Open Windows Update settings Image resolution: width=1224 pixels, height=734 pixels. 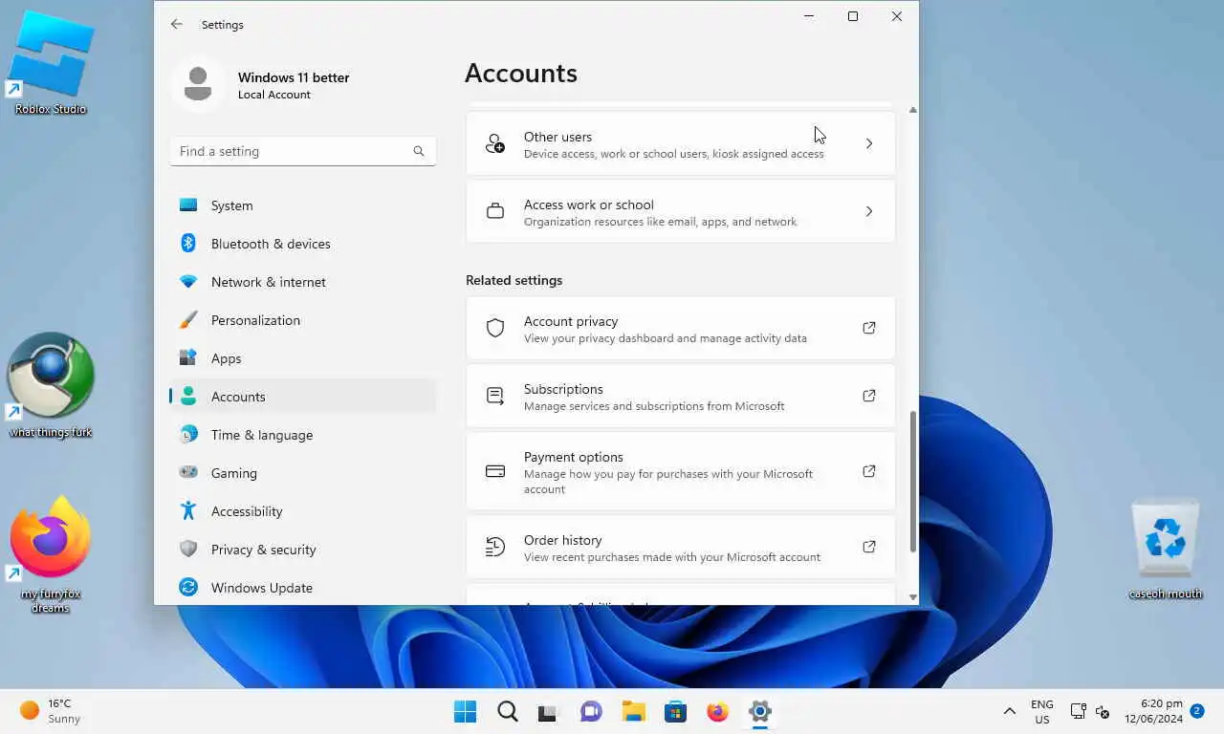click(x=303, y=588)
